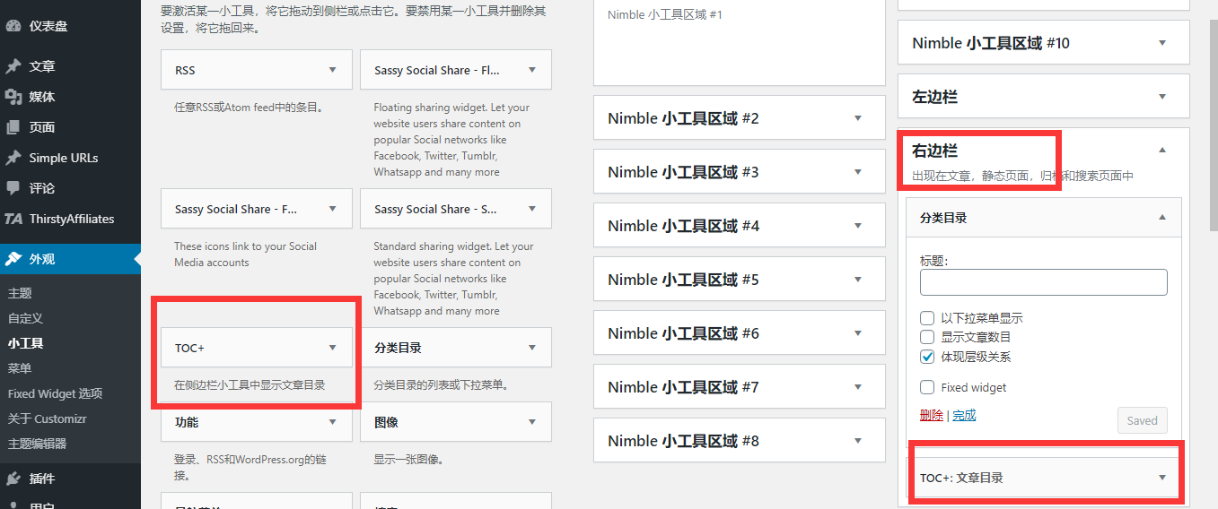Click the 标题 text input field

(1043, 282)
